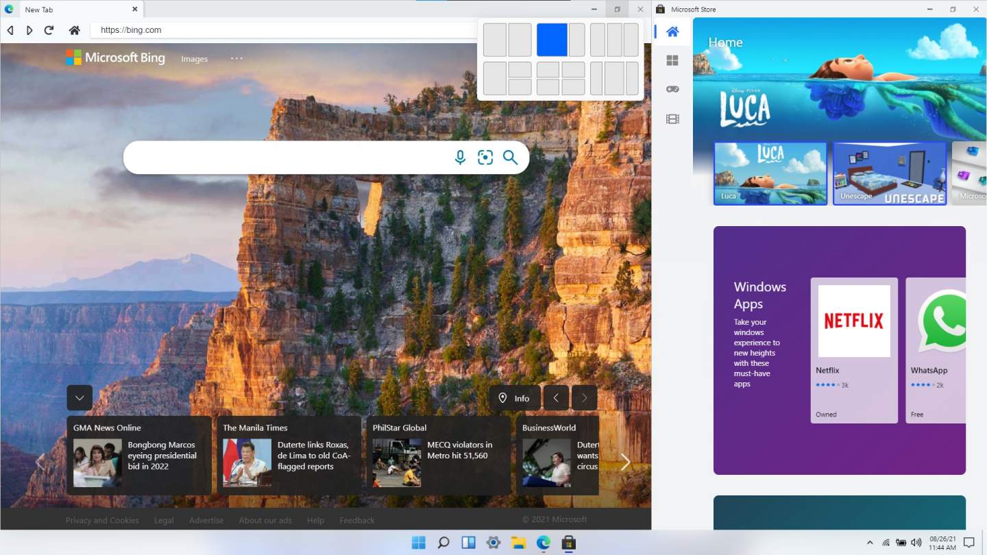Screen dimensions: 987x555
Task: Click the Info button on background image
Action: click(514, 398)
